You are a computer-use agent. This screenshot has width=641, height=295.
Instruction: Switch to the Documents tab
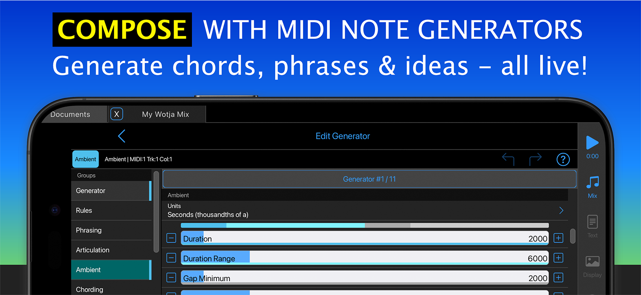click(x=70, y=115)
